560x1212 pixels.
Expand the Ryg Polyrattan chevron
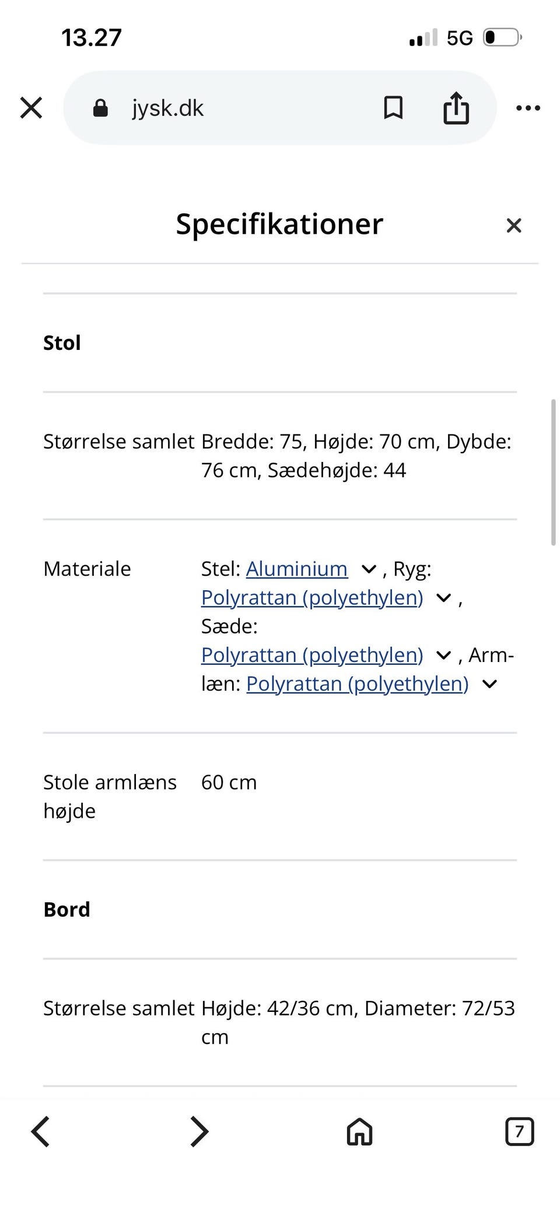click(x=443, y=597)
